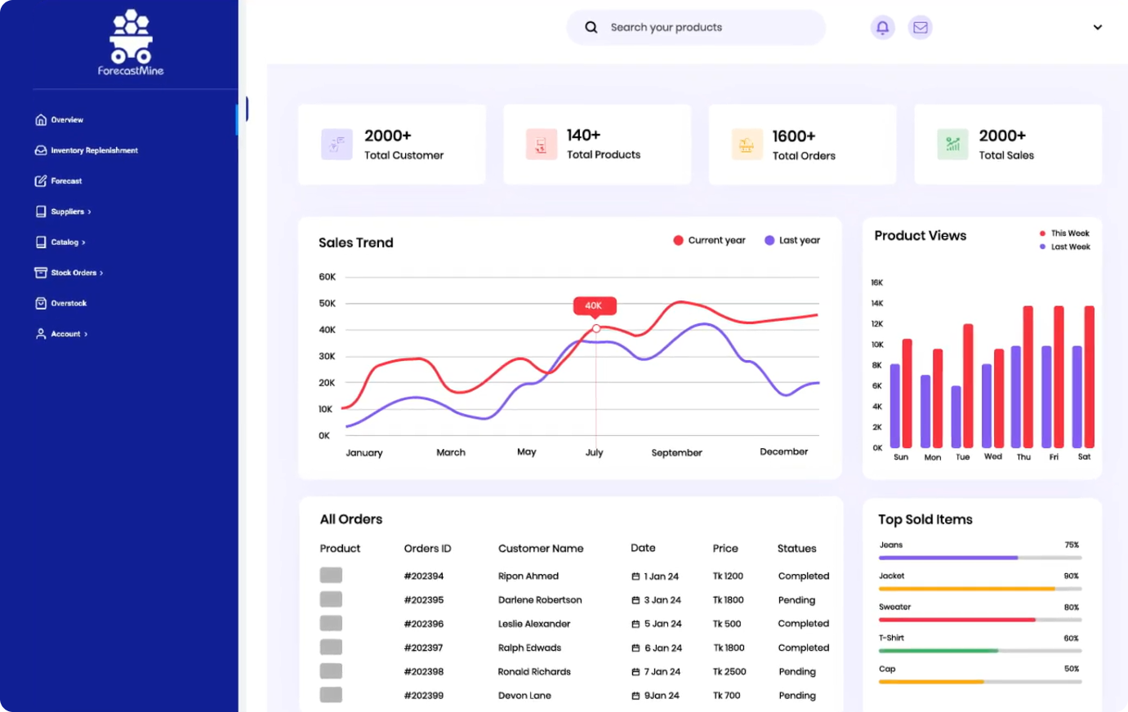Expand the Suppliers sidebar submenu
The image size is (1128, 712).
71,211
